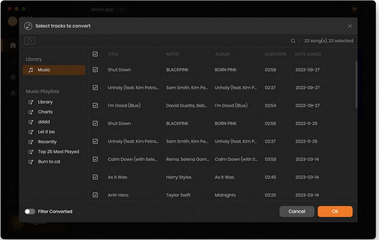Open the Charts playlist

coord(45,112)
